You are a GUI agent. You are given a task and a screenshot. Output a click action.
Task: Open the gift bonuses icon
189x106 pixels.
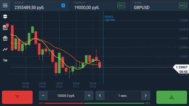(5, 38)
